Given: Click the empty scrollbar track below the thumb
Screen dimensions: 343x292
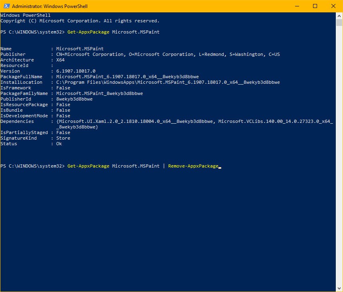Looking at the screenshot, I should [339, 160].
